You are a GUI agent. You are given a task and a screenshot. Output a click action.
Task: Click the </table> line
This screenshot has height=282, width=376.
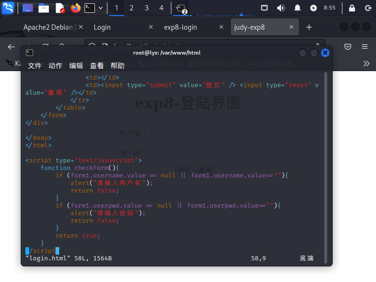70,108
